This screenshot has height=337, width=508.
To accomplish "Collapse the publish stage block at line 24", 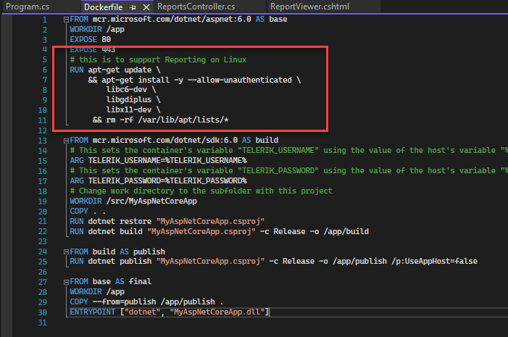I will point(66,251).
